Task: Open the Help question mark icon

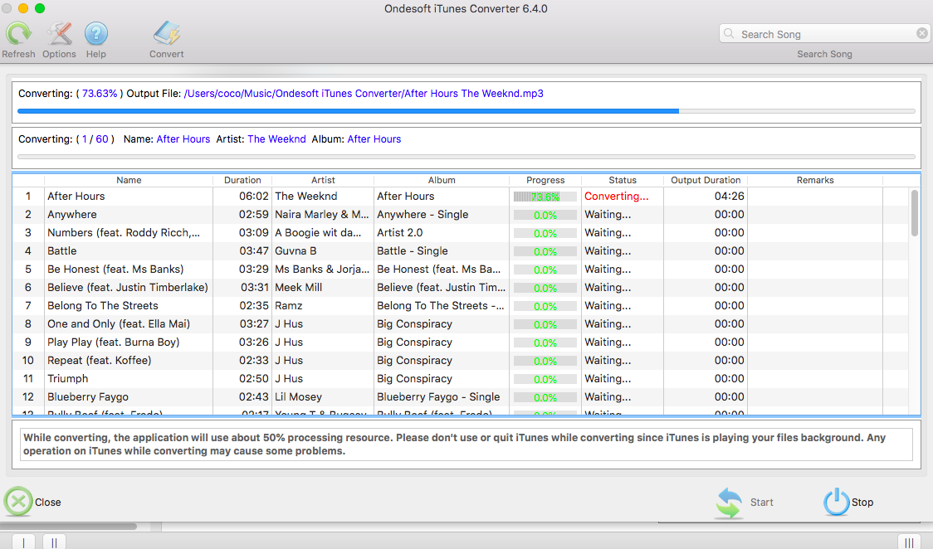Action: pos(95,34)
